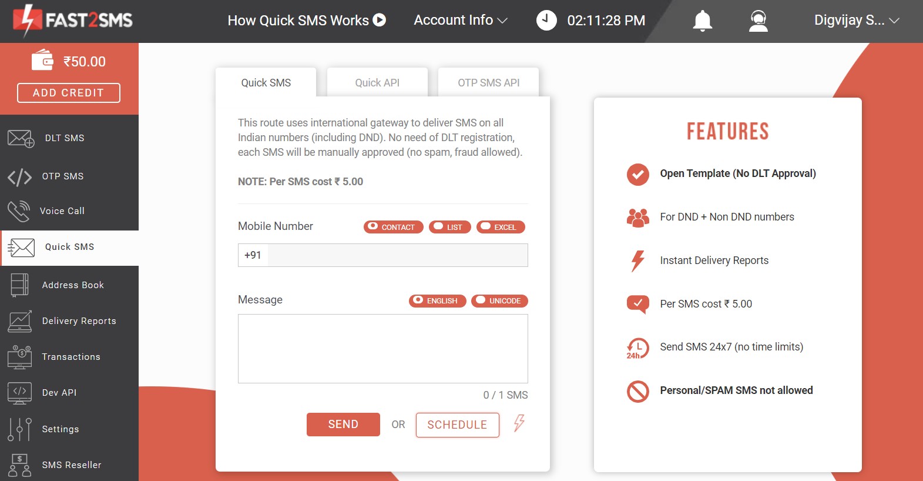Click Personal/SPAM SMS not allowed text
Viewport: 923px width, 481px height.
click(736, 390)
